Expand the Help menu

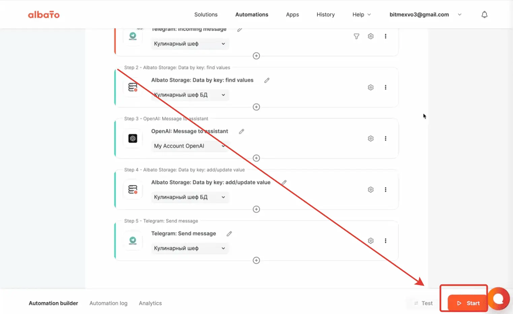pos(361,14)
